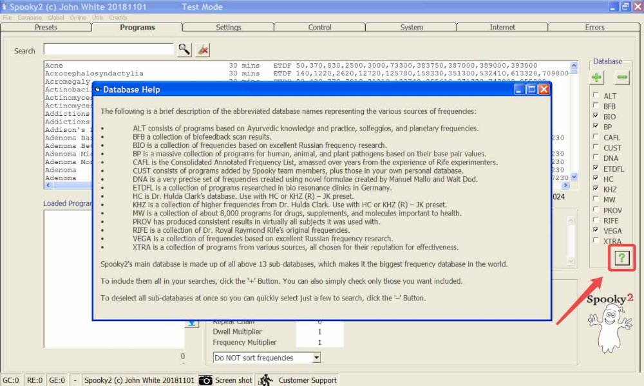Open the 'Do NOT sort frequencies' dropdown
The width and height of the screenshot is (644, 386).
[x=316, y=358]
